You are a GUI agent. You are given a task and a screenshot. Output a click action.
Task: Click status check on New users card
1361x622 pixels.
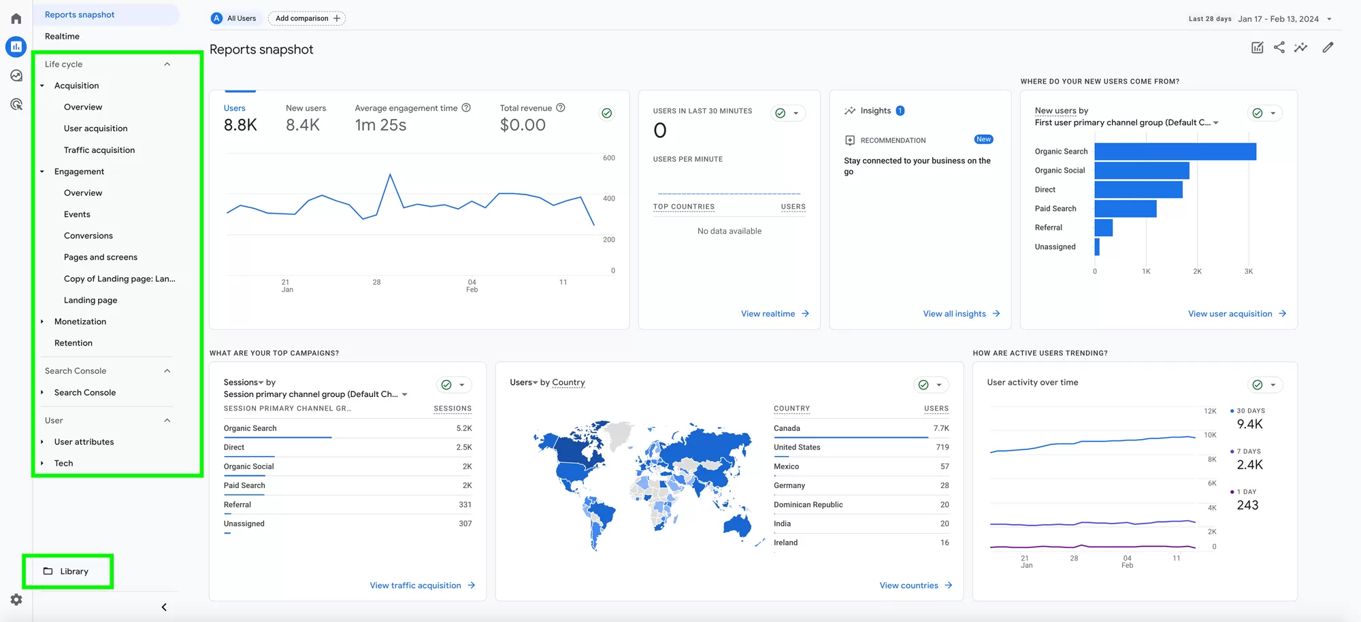click(1258, 113)
